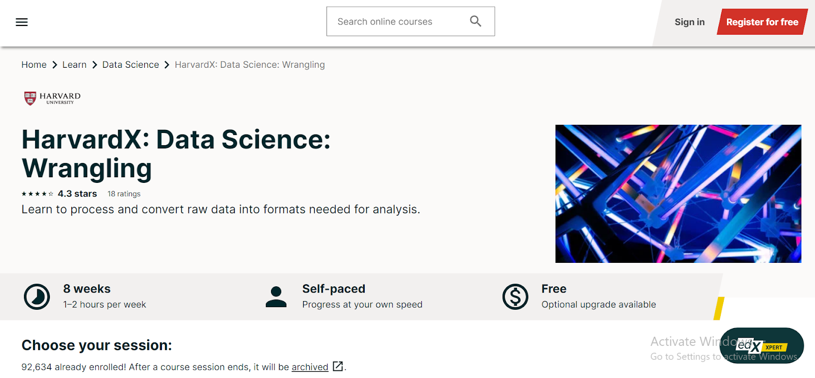Select Data Science in the breadcrumb trail
The width and height of the screenshot is (815, 378).
point(130,65)
